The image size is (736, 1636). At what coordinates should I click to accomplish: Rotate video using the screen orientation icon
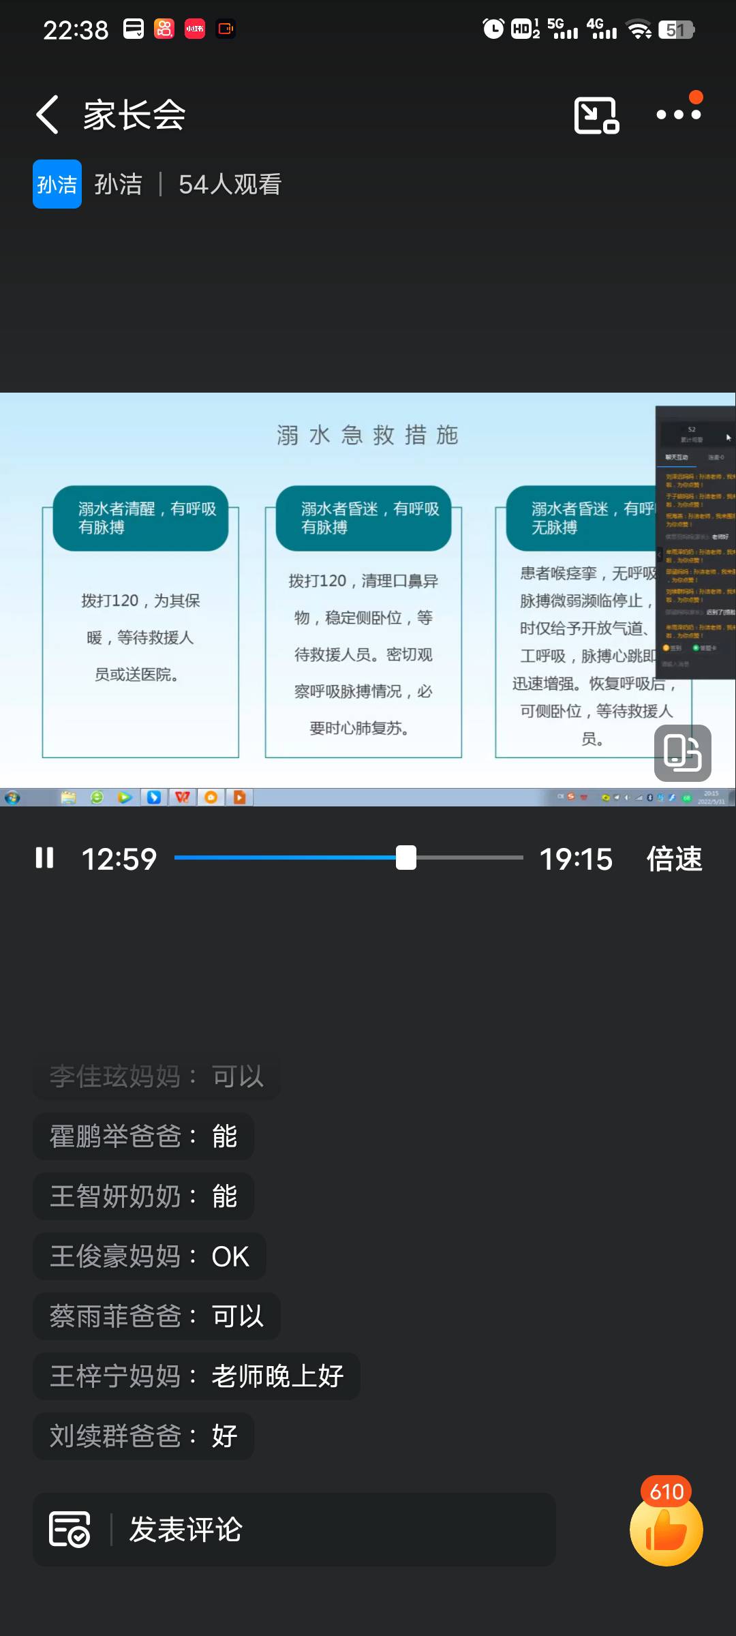683,753
